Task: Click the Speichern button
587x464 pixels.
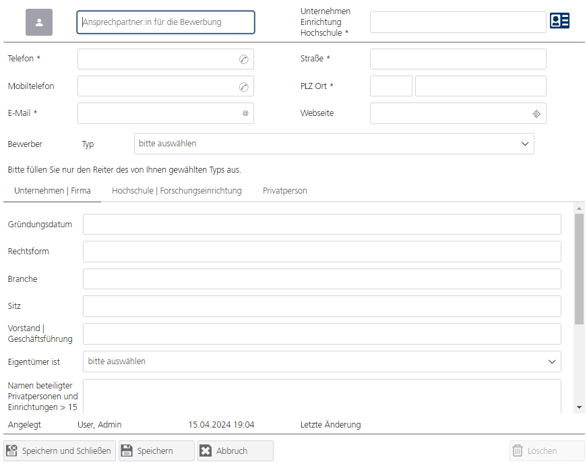Action: (157, 451)
